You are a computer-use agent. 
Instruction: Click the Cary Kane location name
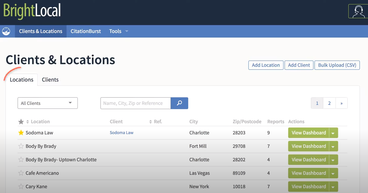coord(36,186)
